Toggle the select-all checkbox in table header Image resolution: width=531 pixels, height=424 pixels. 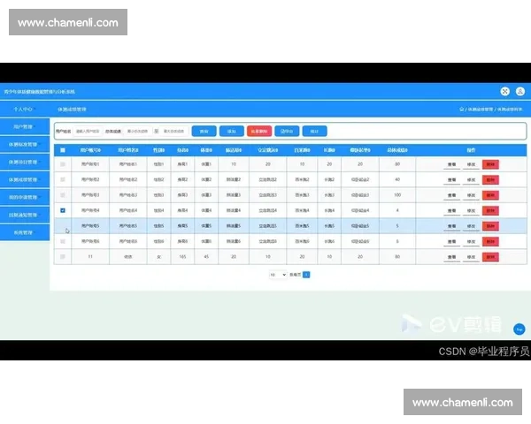coord(63,150)
